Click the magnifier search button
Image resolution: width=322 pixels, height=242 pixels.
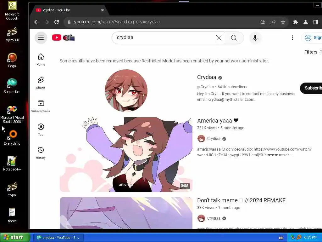click(x=234, y=38)
